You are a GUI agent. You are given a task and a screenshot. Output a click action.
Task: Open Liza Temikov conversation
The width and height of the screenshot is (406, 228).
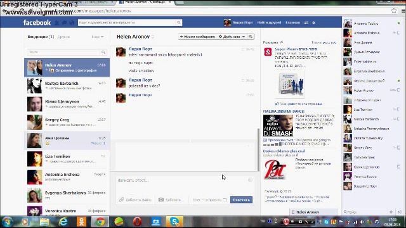point(67,159)
